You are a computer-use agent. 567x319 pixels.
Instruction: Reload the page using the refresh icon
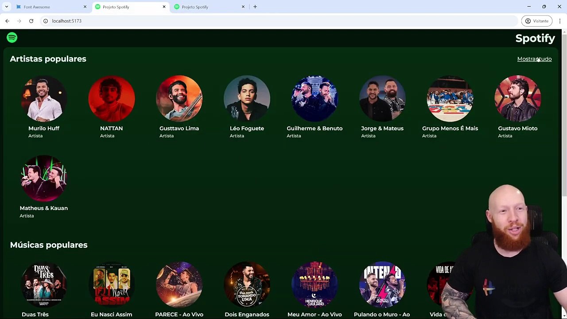[x=31, y=21]
